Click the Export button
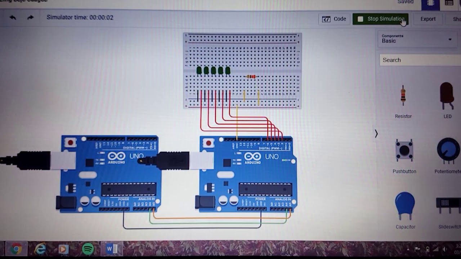The width and height of the screenshot is (461, 259). click(428, 19)
